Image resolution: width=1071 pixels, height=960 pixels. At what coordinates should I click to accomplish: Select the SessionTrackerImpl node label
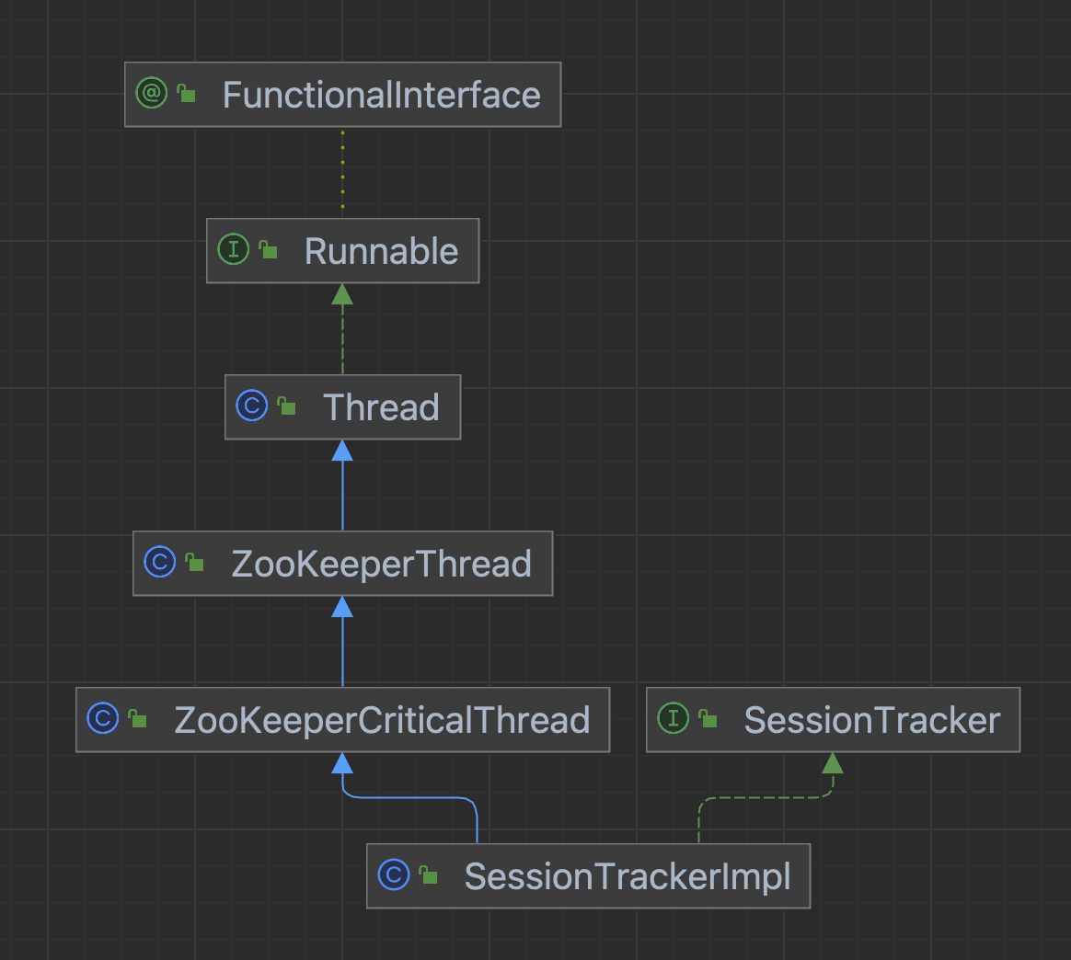click(x=628, y=876)
